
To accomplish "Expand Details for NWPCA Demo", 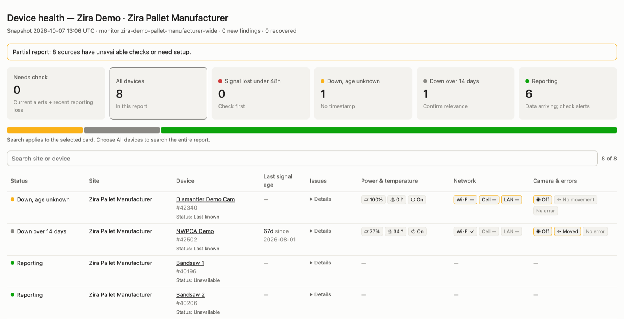I will (320, 231).
